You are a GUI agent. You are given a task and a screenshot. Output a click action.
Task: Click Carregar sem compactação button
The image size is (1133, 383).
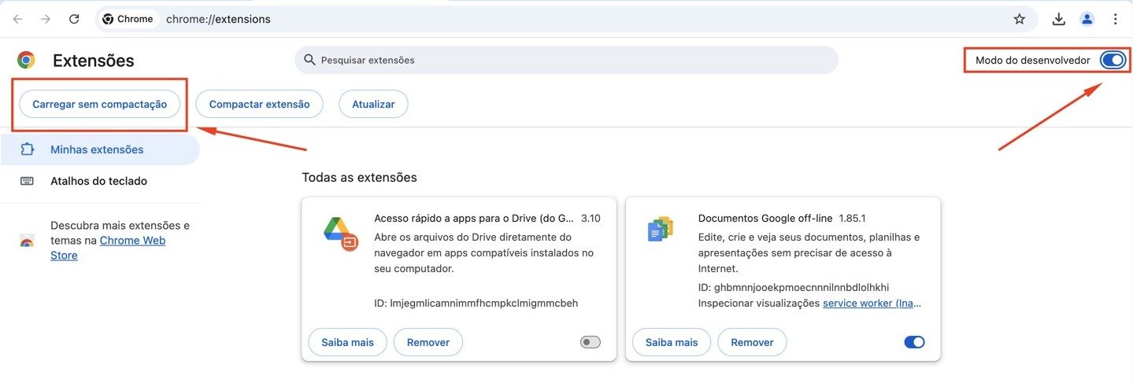tap(100, 104)
